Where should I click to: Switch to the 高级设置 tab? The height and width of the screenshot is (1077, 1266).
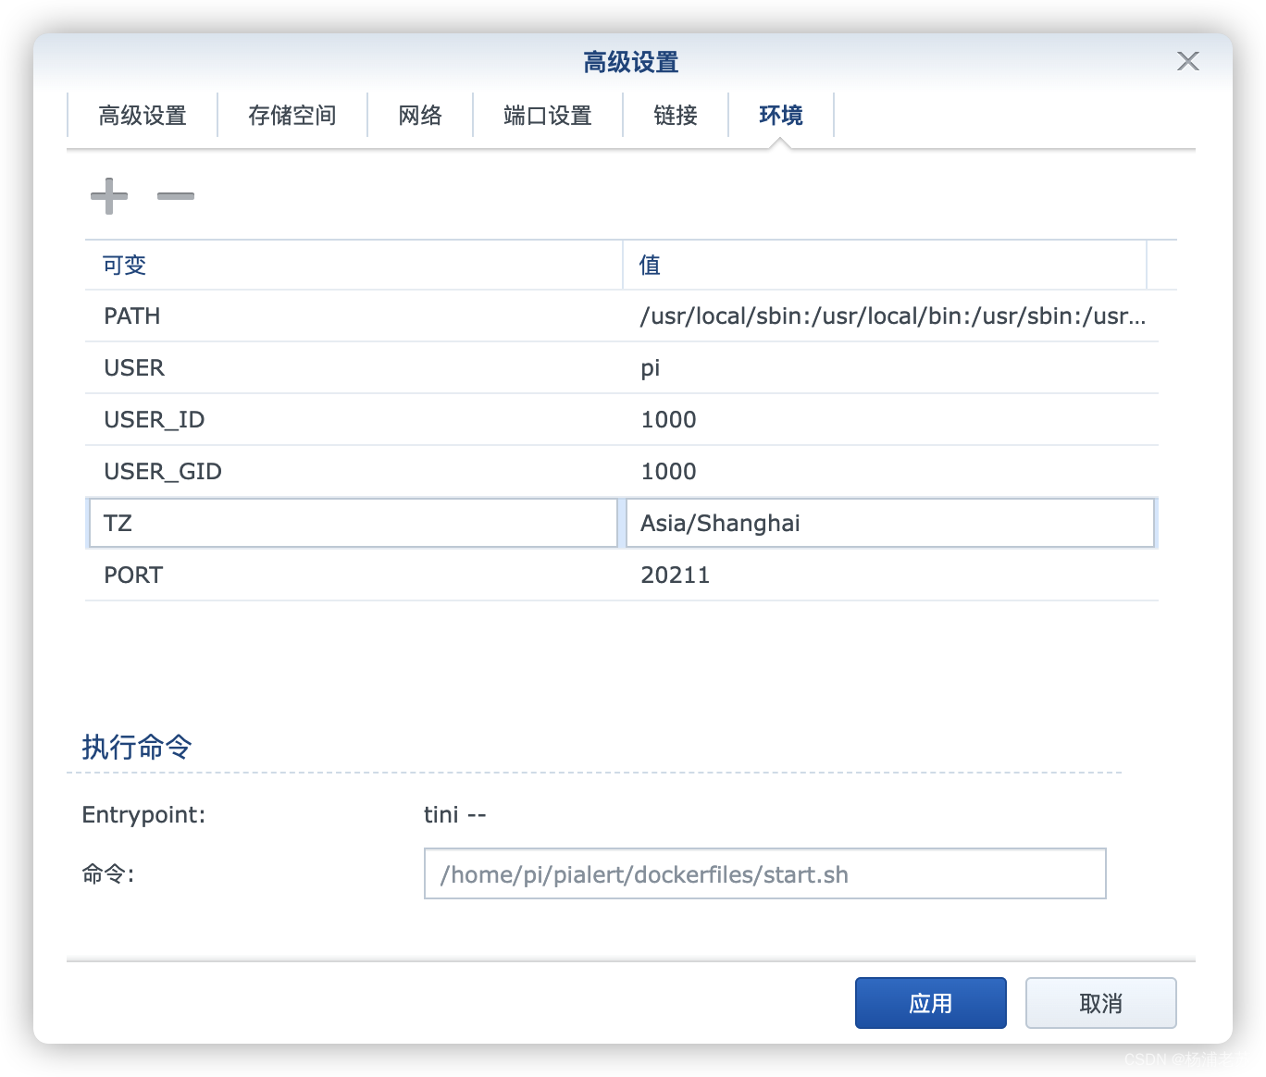click(x=143, y=115)
